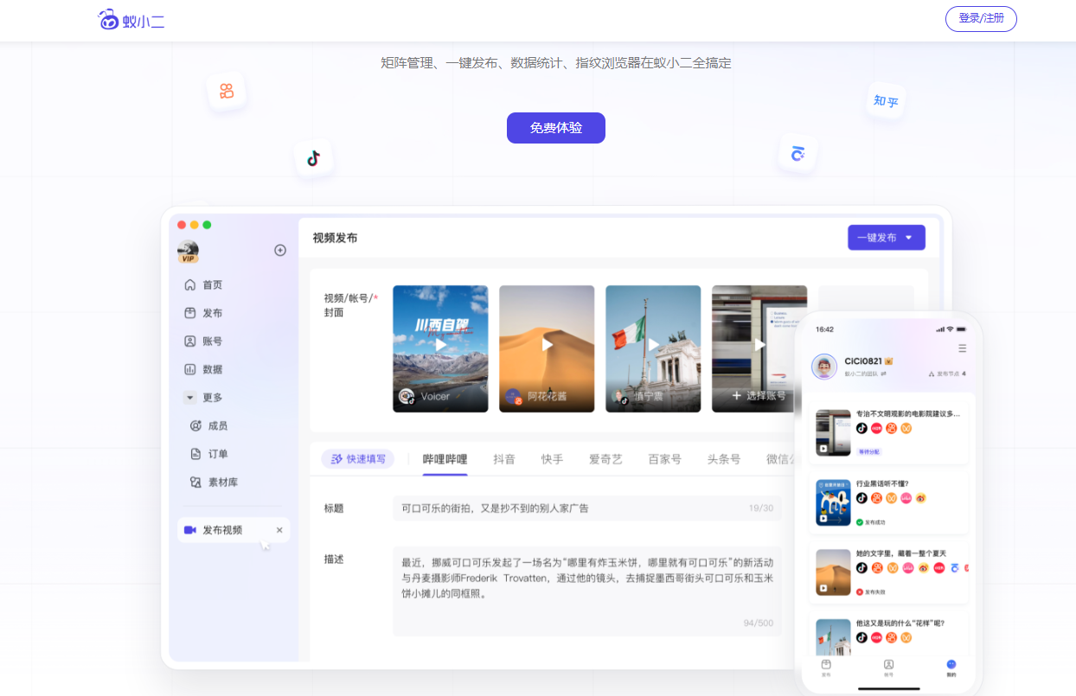The width and height of the screenshot is (1076, 696).
Task: Toggle the 快速填写 quick fill option
Action: coord(358,459)
